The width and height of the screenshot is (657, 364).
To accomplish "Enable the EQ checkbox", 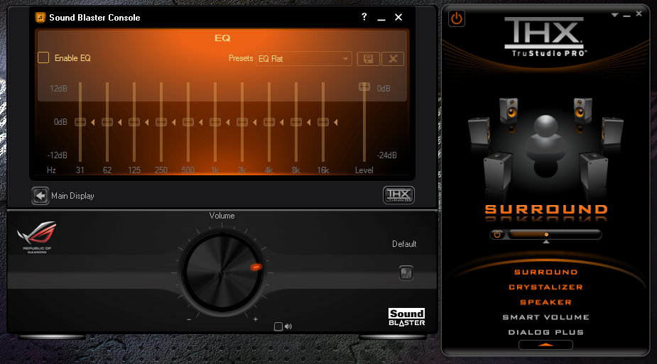I will click(43, 57).
